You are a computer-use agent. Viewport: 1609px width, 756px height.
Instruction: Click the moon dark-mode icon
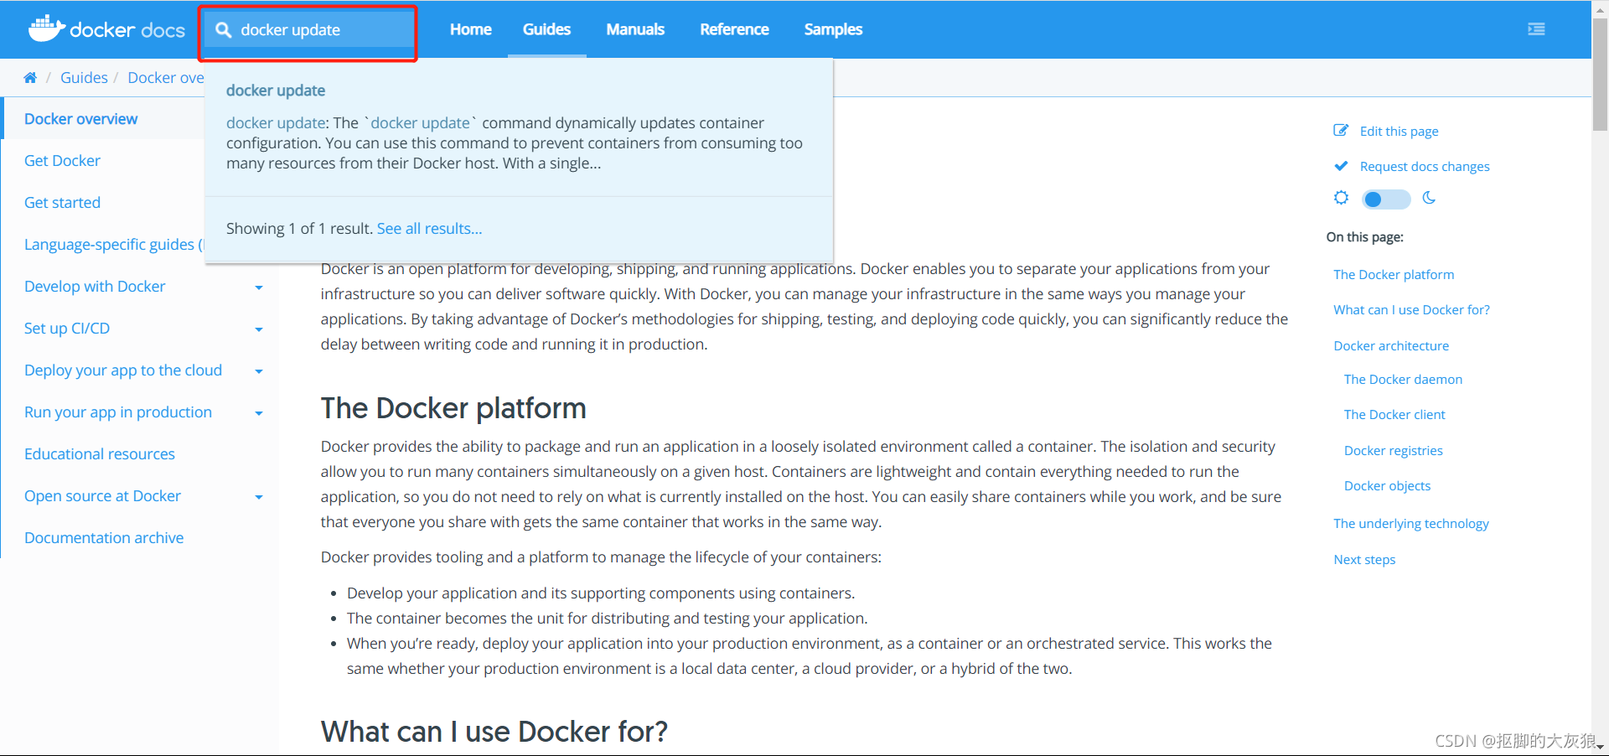pos(1429,198)
